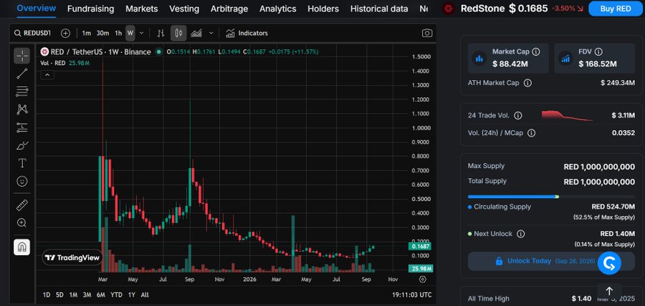Open the chart style dropdown arrow
This screenshot has width=645, height=306.
(211, 33)
